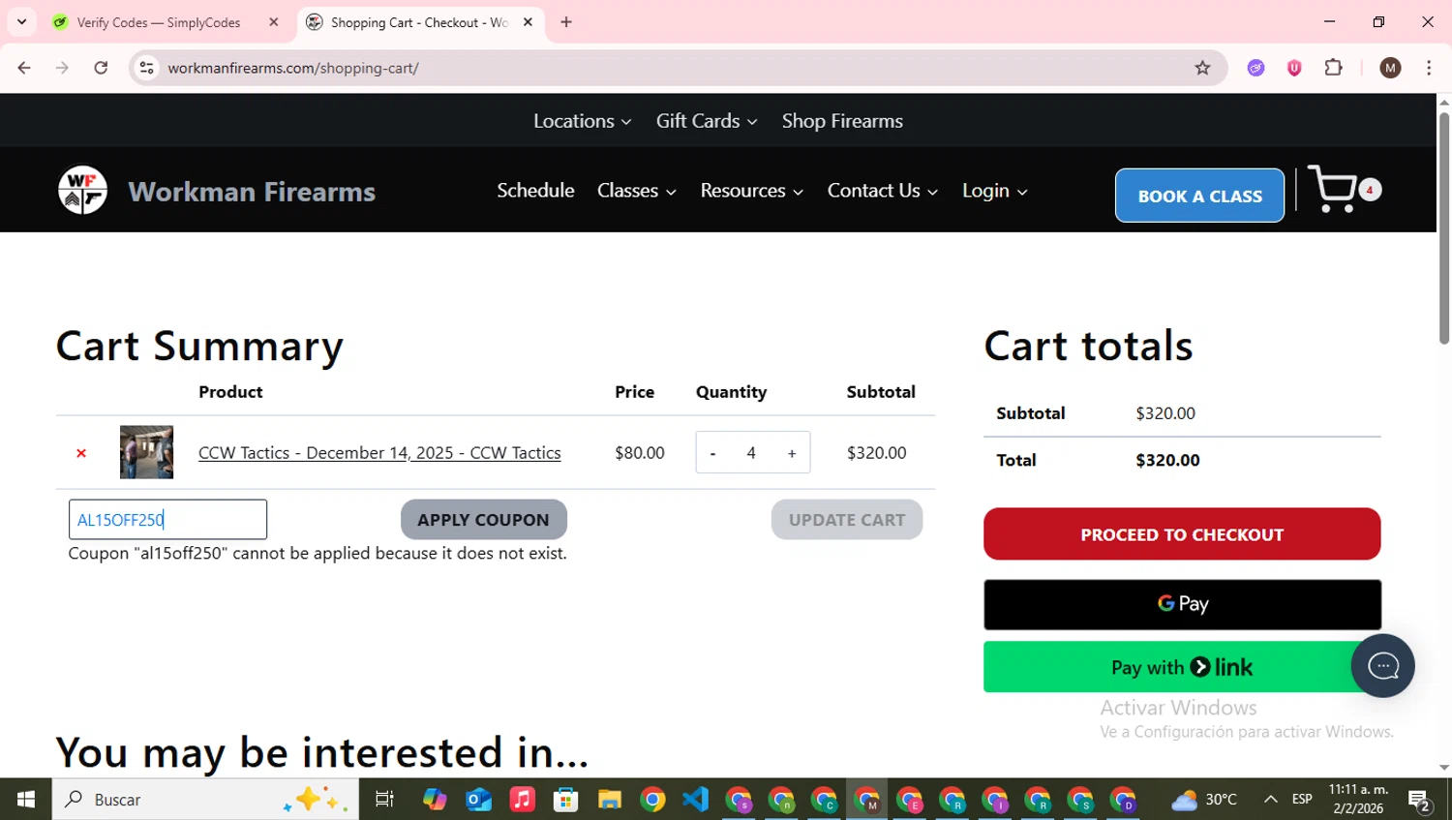Open a new browser tab
Image resolution: width=1452 pixels, height=820 pixels.
pos(566,22)
